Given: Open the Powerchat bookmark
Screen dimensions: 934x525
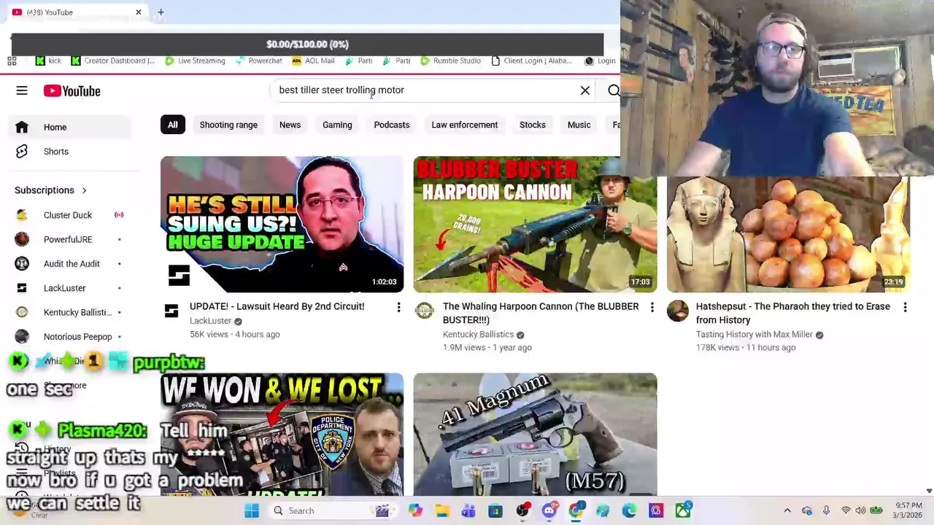Looking at the screenshot, I should click(x=258, y=61).
